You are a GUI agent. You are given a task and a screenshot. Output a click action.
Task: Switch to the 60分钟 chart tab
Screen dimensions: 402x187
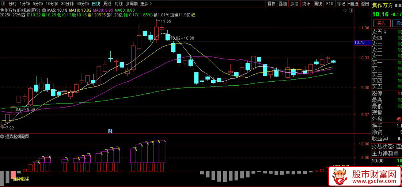[83, 4]
